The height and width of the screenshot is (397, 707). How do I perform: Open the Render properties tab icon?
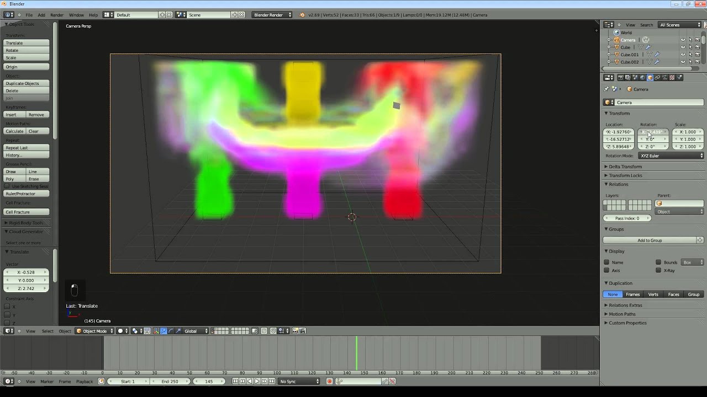pos(621,78)
